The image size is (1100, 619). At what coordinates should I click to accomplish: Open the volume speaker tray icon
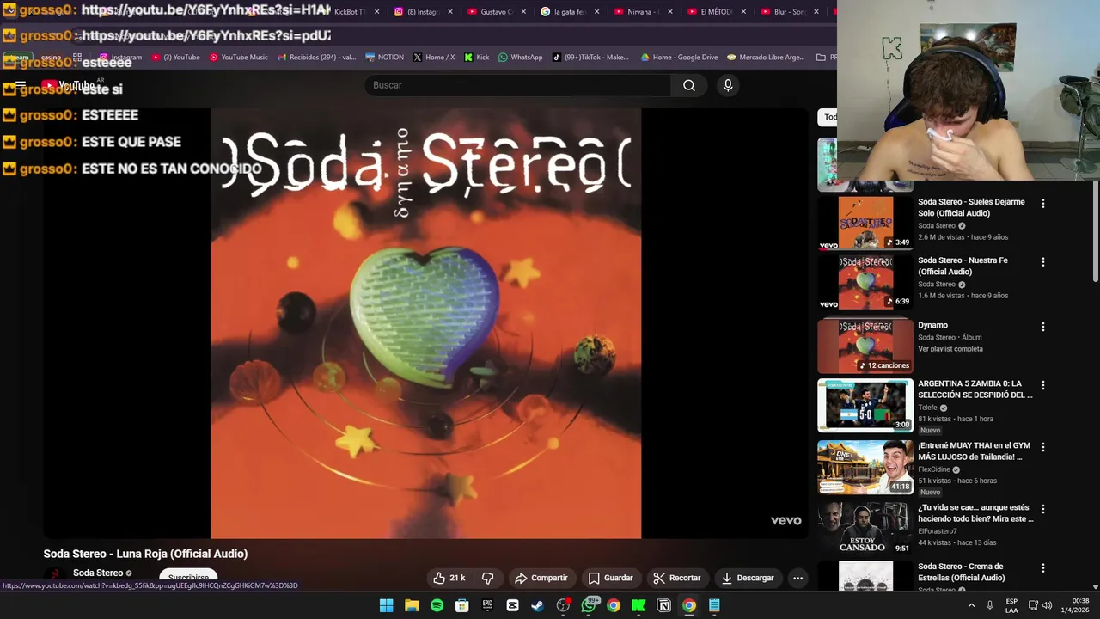click(1047, 605)
